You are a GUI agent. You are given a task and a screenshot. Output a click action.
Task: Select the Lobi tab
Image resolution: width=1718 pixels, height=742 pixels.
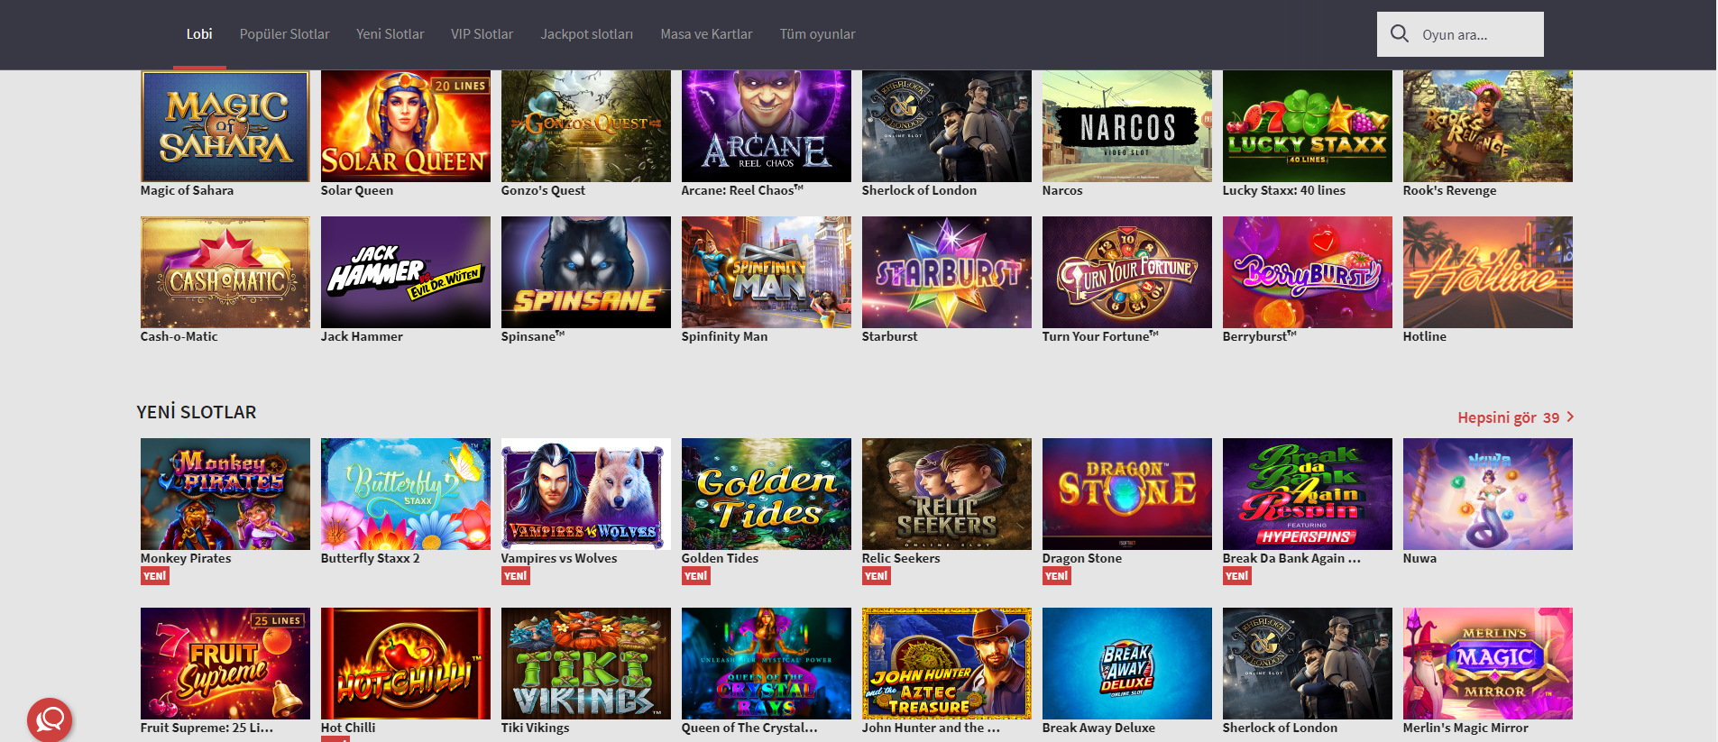[199, 34]
